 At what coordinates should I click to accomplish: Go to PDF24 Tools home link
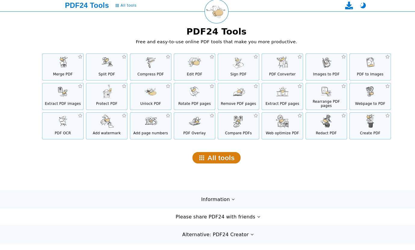[x=87, y=5]
